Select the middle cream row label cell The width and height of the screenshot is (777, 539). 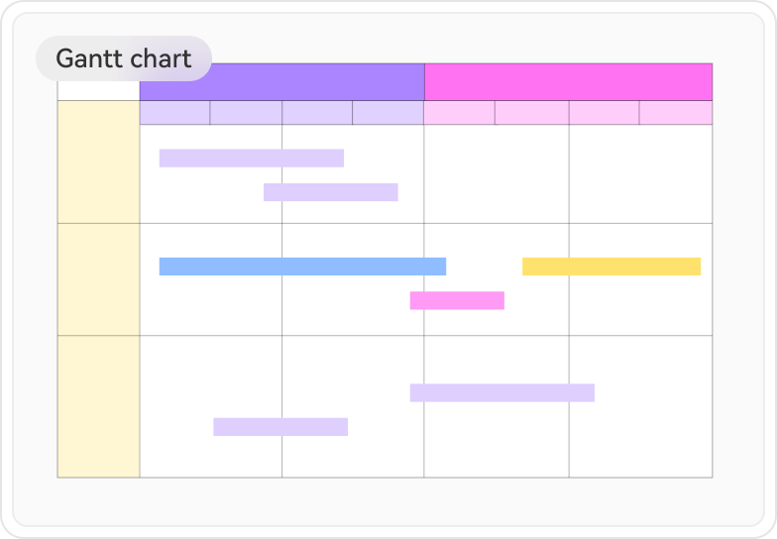(x=98, y=279)
